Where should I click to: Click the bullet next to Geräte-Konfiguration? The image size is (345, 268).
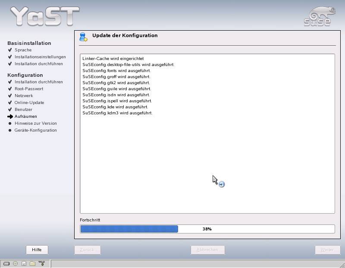(x=10, y=130)
